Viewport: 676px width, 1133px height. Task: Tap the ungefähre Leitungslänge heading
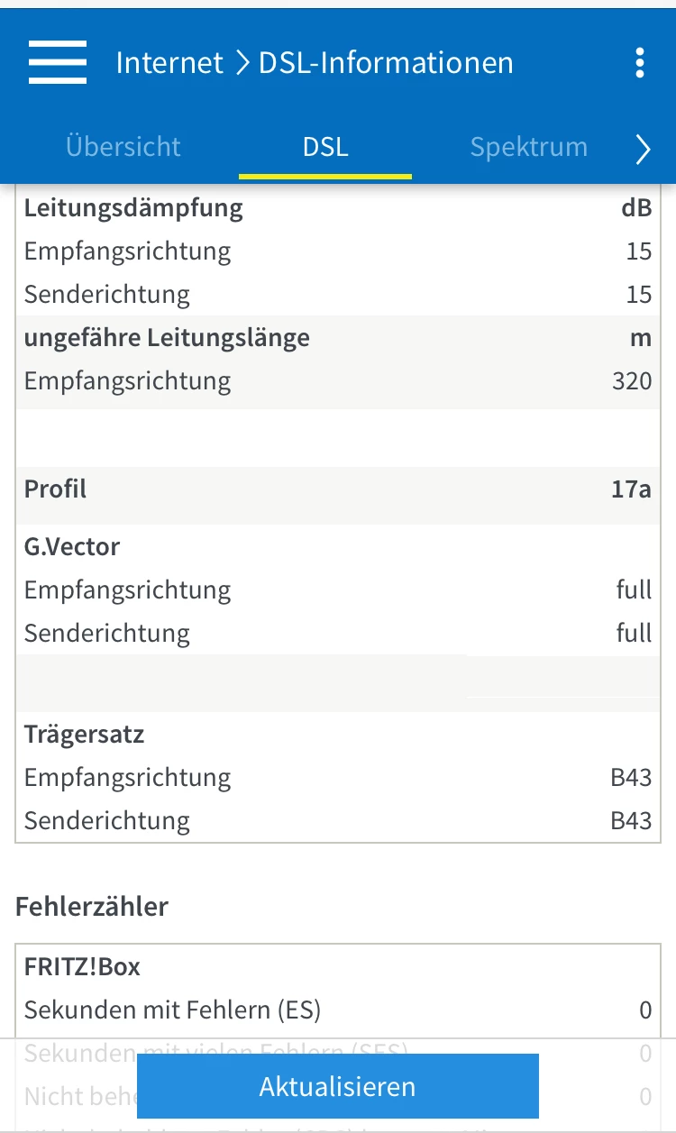(x=167, y=338)
